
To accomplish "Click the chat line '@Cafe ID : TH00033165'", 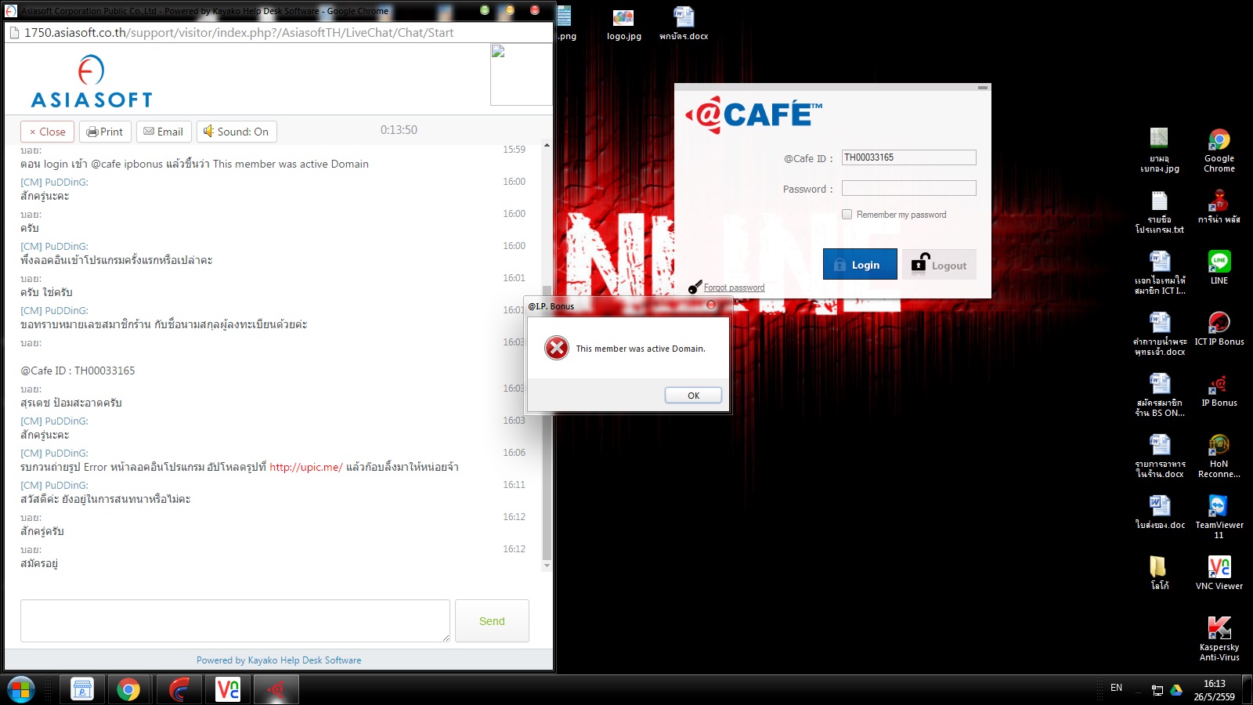I will pyautogui.click(x=78, y=371).
